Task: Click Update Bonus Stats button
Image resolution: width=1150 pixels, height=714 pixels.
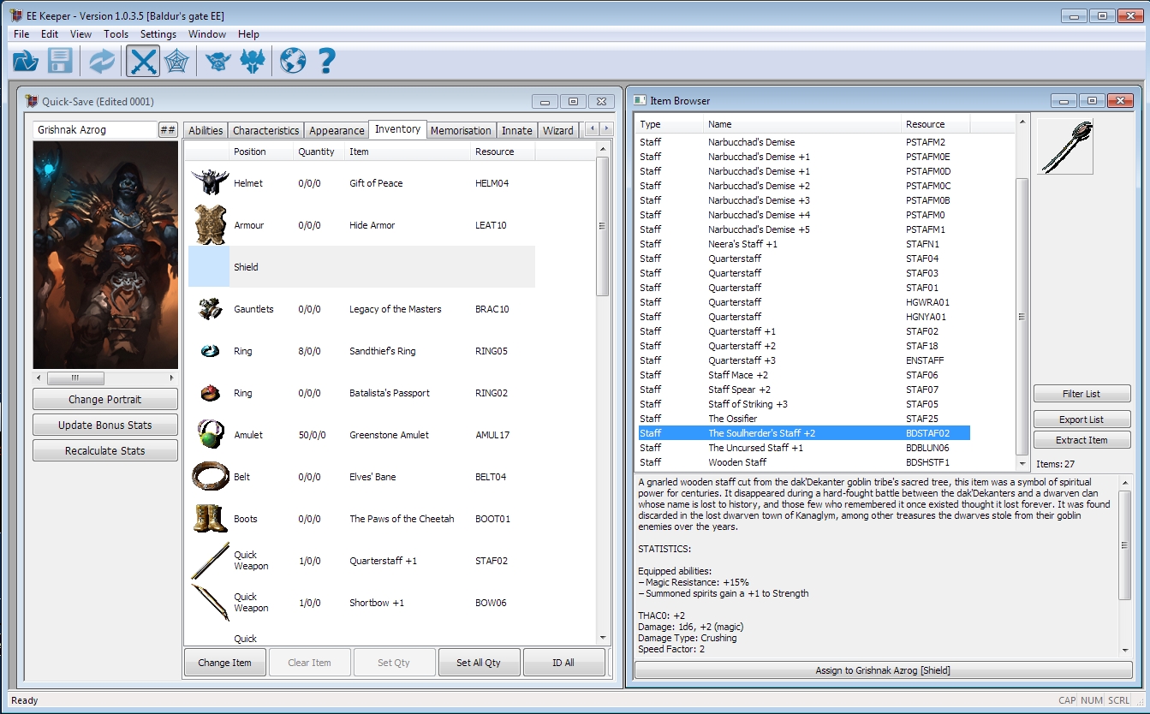Action: pos(105,425)
